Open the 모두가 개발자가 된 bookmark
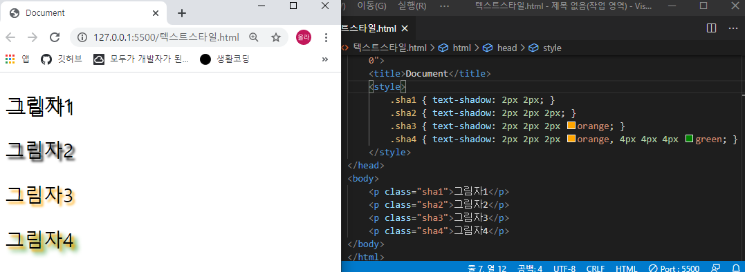745x272 pixels. point(141,59)
